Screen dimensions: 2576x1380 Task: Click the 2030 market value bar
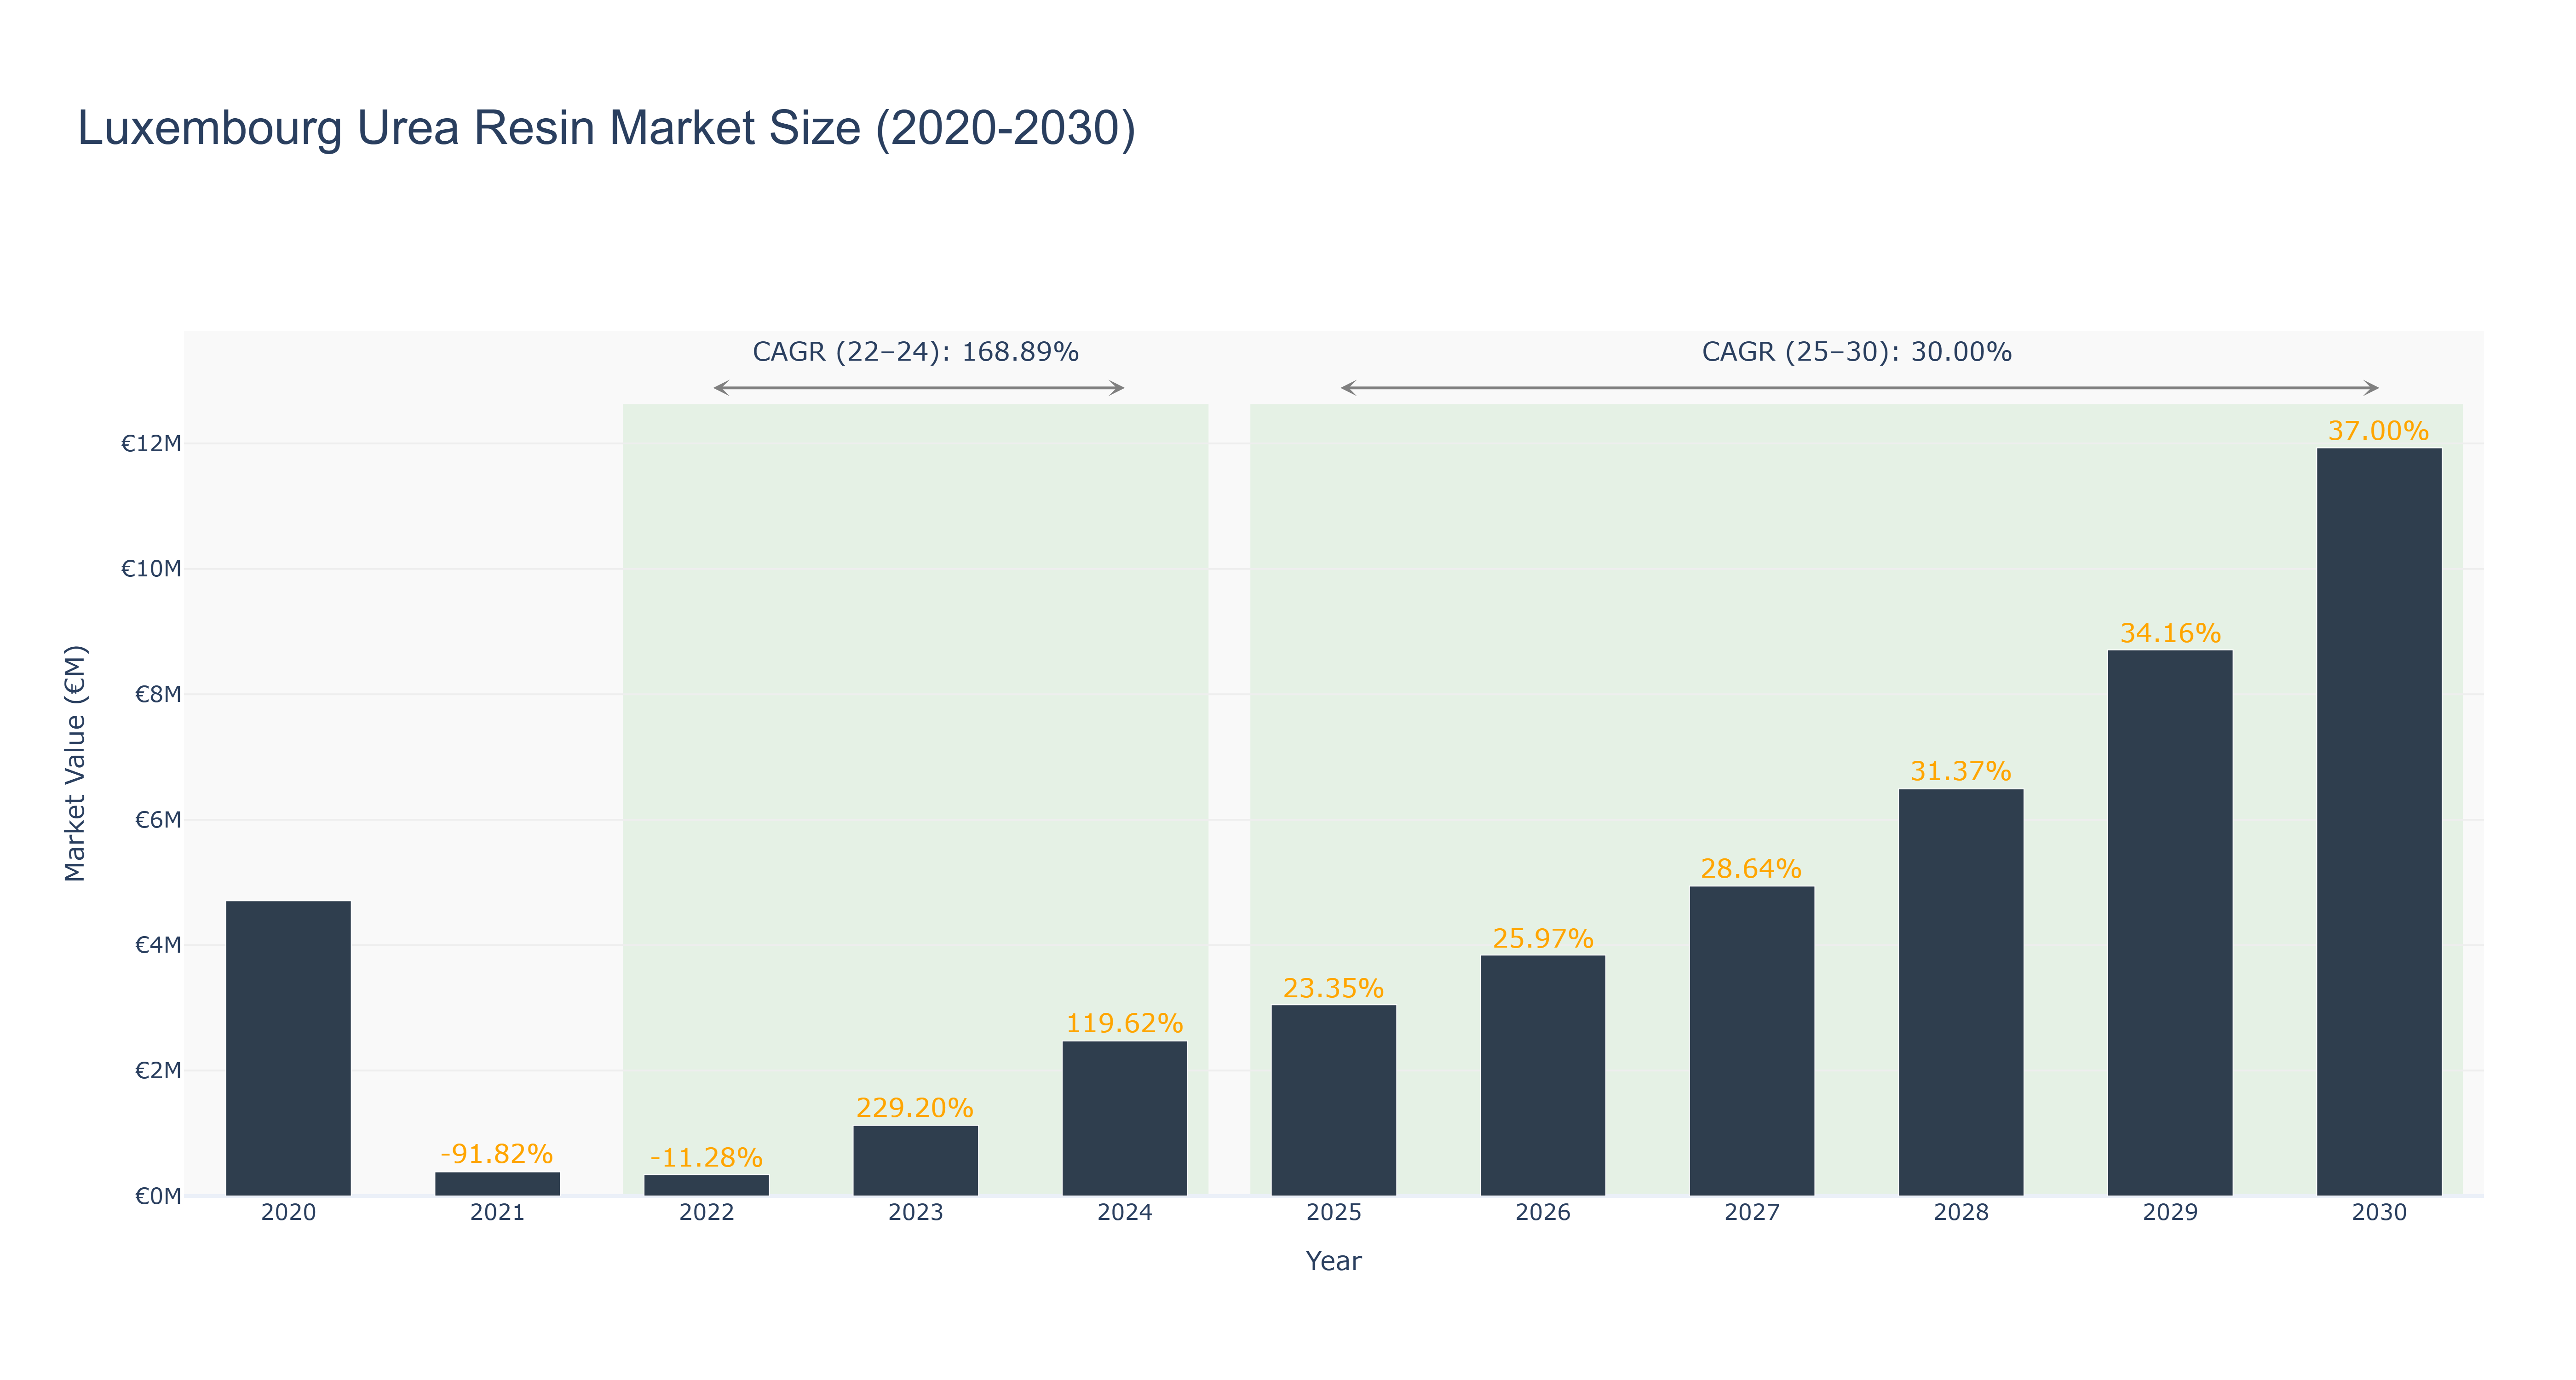(2378, 822)
